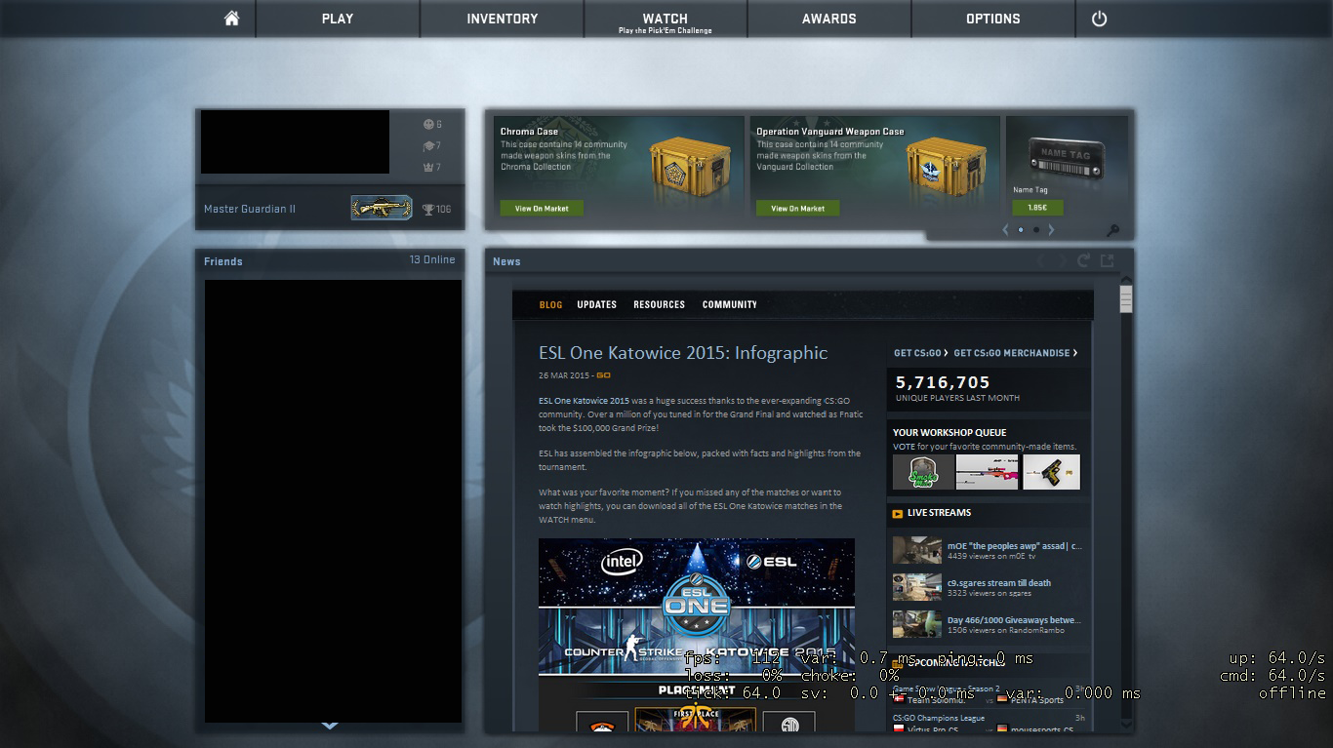Go back in the News browser
Screen dimensions: 1333x748
(x=1041, y=260)
